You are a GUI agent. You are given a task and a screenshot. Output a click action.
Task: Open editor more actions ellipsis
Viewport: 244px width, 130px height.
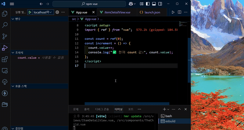click(186, 12)
